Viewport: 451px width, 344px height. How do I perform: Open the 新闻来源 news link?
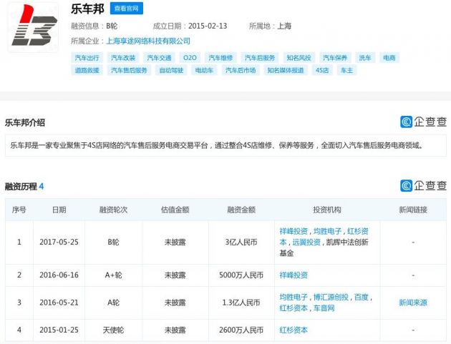click(x=413, y=303)
